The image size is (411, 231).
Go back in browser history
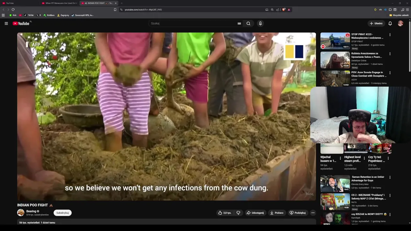pyautogui.click(x=4, y=10)
